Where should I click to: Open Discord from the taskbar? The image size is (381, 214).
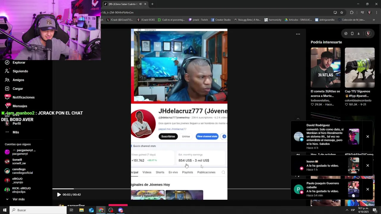(121, 210)
